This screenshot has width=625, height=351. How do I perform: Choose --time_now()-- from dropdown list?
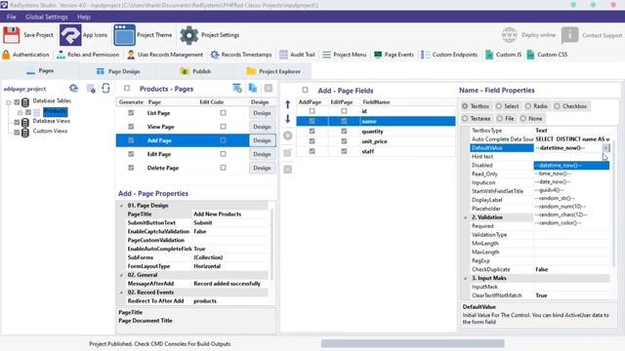571,174
